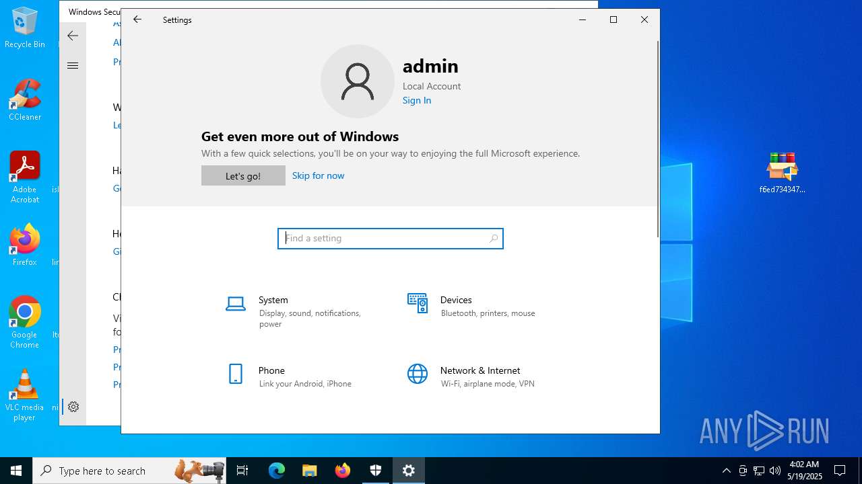The height and width of the screenshot is (484, 862).
Task: Open the hamburger menu in Windows Security
Action: [x=73, y=65]
